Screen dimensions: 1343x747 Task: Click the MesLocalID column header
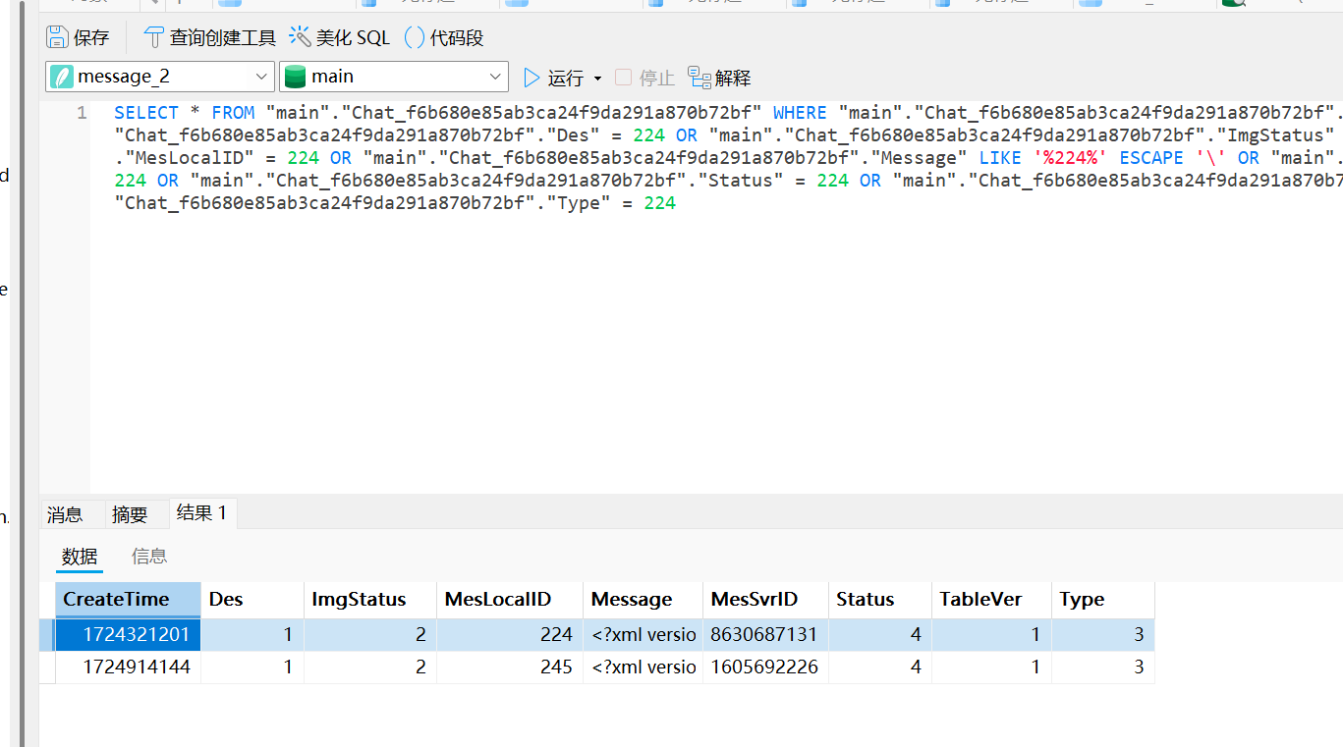tap(510, 600)
